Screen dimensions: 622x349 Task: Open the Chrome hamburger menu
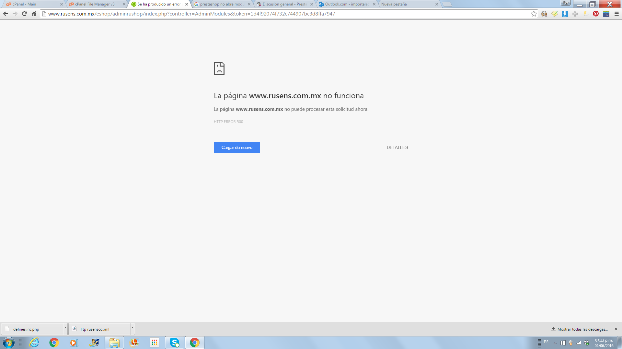[616, 14]
